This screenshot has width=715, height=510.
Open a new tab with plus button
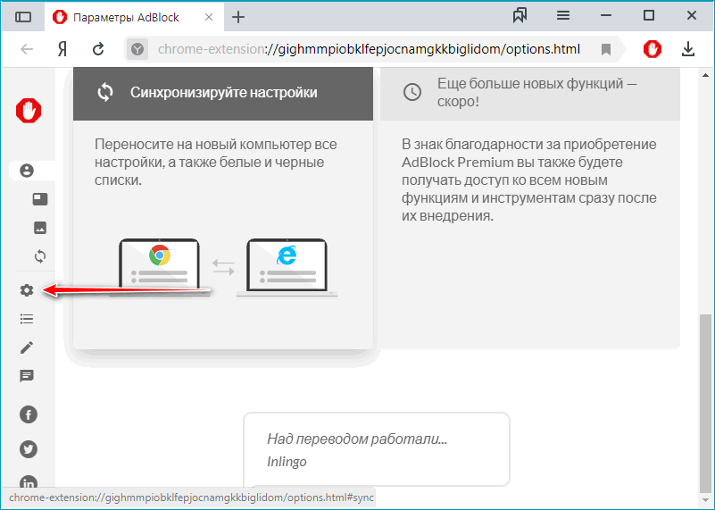click(238, 17)
